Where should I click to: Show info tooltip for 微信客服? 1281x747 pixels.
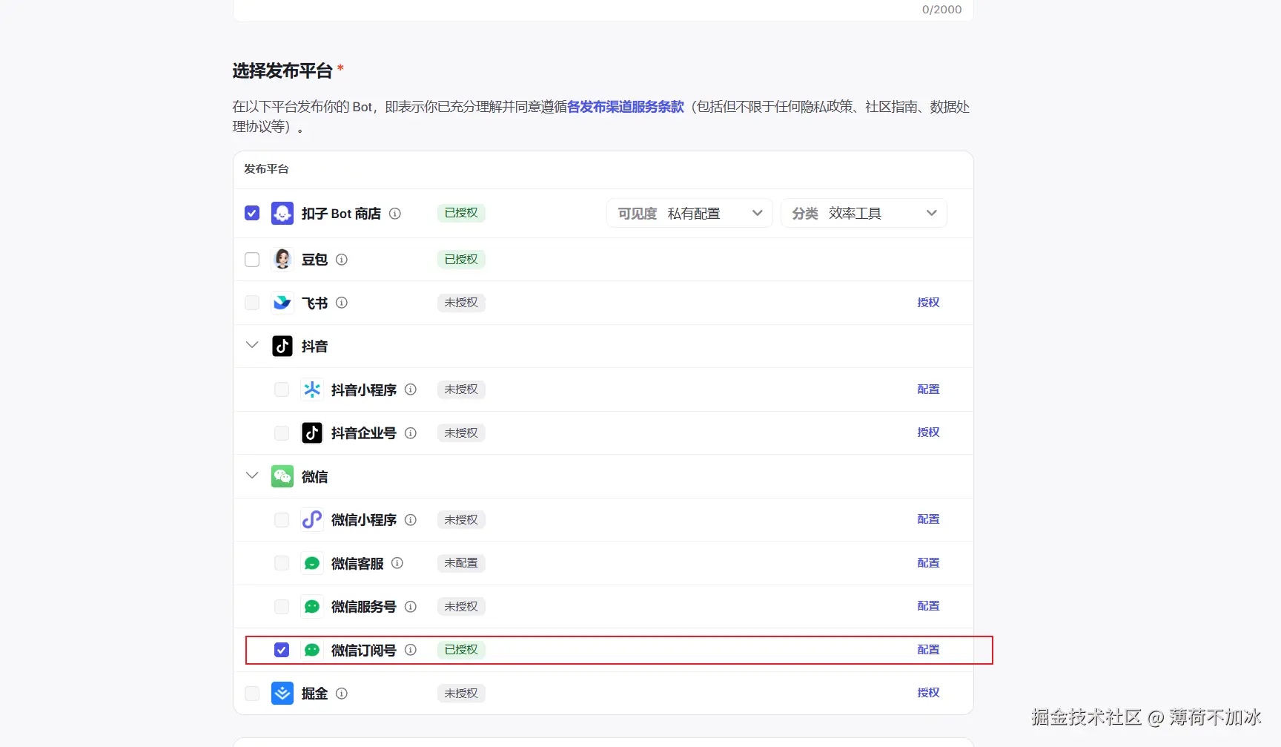(x=397, y=563)
